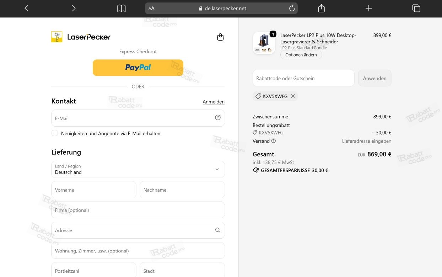Tap the AA reader text-size control
This screenshot has height=277, width=442.
(151, 9)
